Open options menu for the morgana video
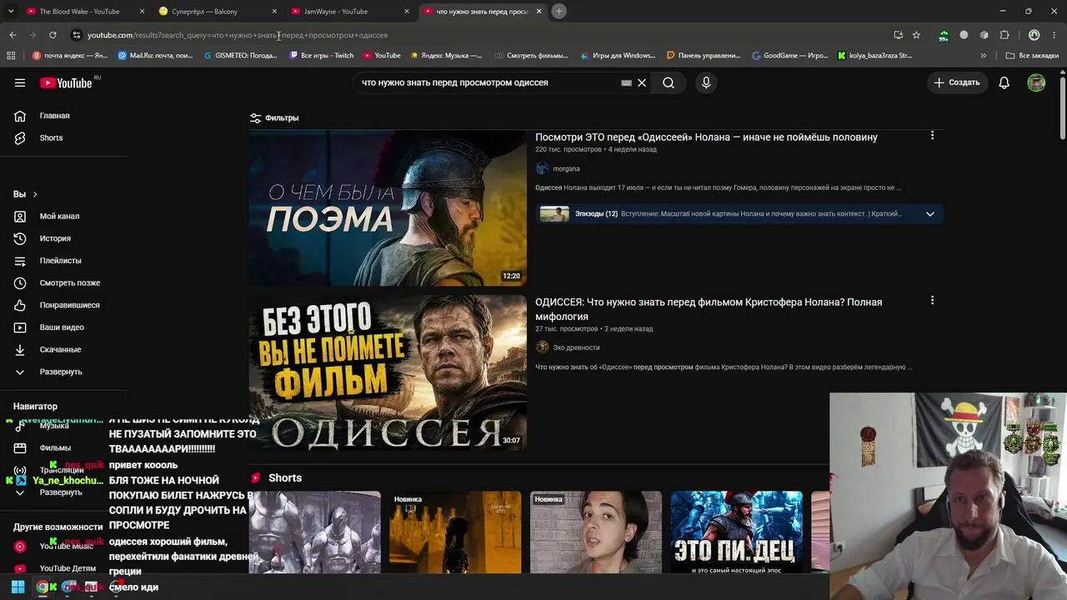The image size is (1067, 600). pos(932,135)
